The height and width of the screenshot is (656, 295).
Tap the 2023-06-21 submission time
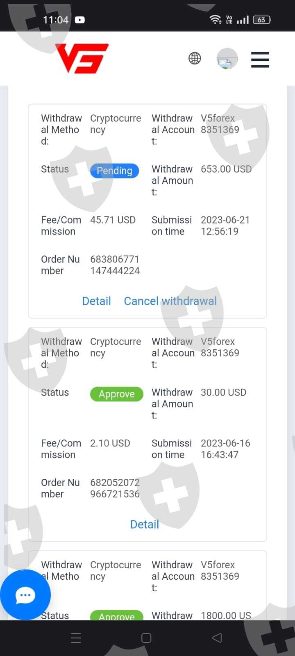tap(225, 225)
